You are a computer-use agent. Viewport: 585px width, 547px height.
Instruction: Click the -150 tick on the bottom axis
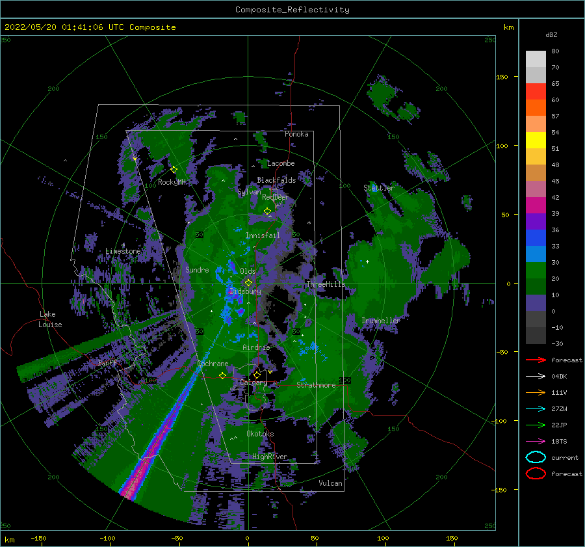coord(38,538)
